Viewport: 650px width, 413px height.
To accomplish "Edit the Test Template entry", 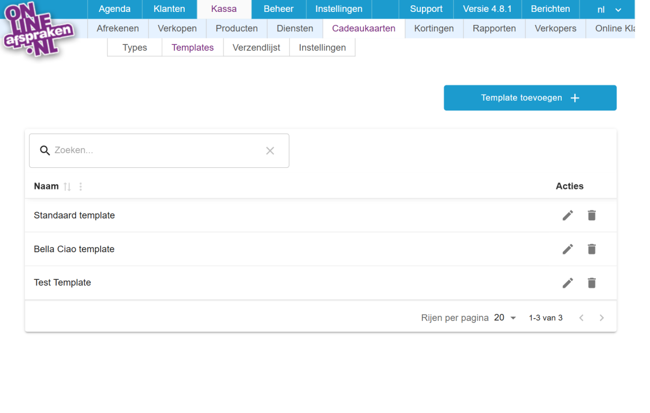I will 568,283.
